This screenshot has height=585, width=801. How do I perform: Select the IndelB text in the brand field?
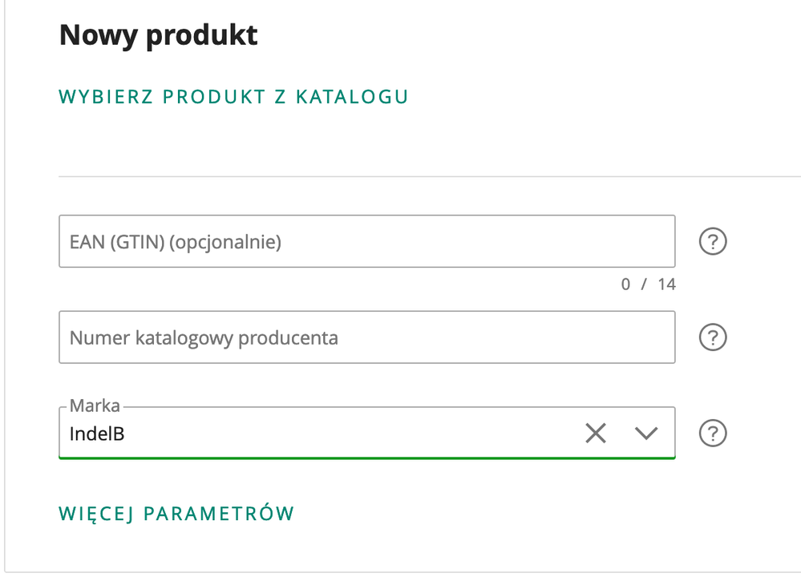97,434
